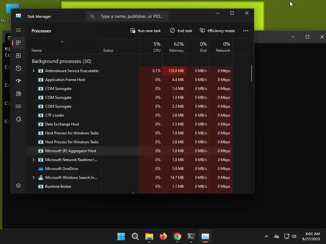Open the three-dots more options menu
326x244 pixels.
tap(246, 31)
